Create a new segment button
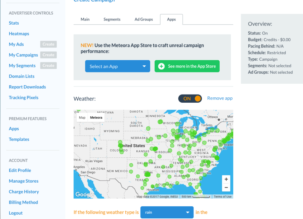This screenshot has width=303, height=219. tap(48, 65)
